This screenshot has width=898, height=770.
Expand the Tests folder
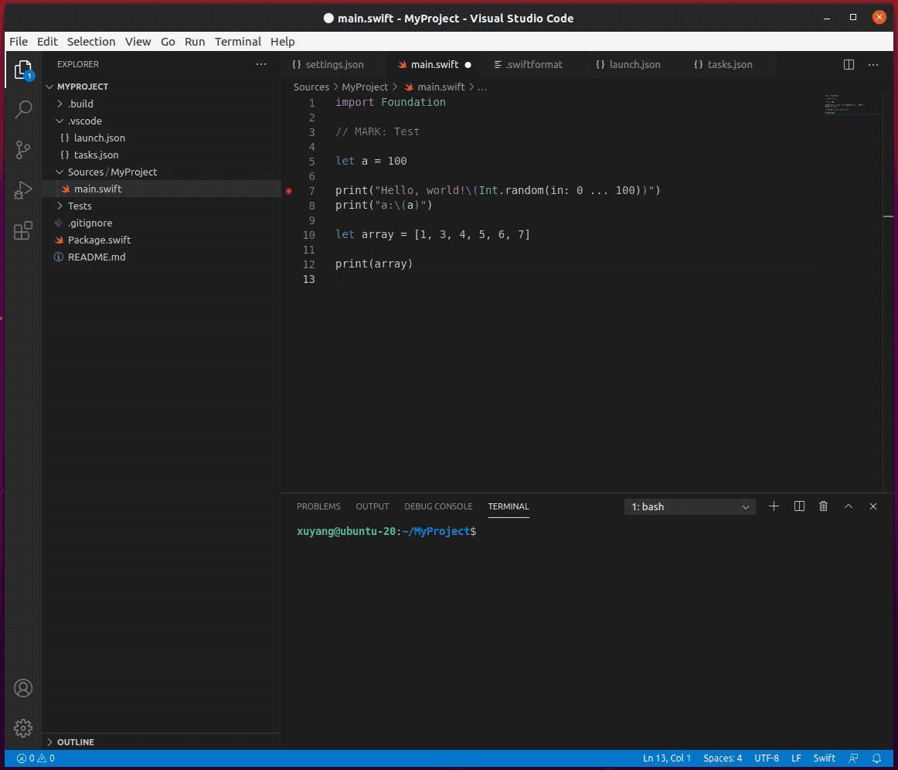[79, 206]
